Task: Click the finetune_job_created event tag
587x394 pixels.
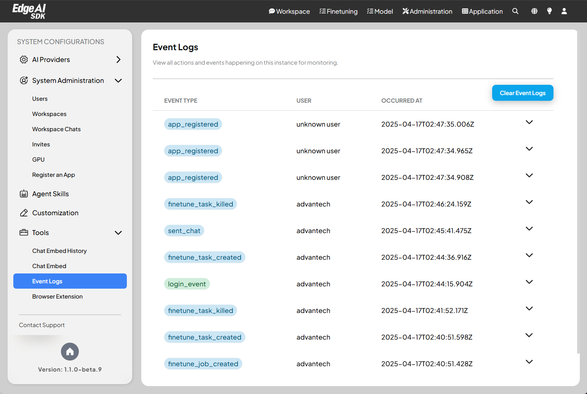Action: pos(203,364)
